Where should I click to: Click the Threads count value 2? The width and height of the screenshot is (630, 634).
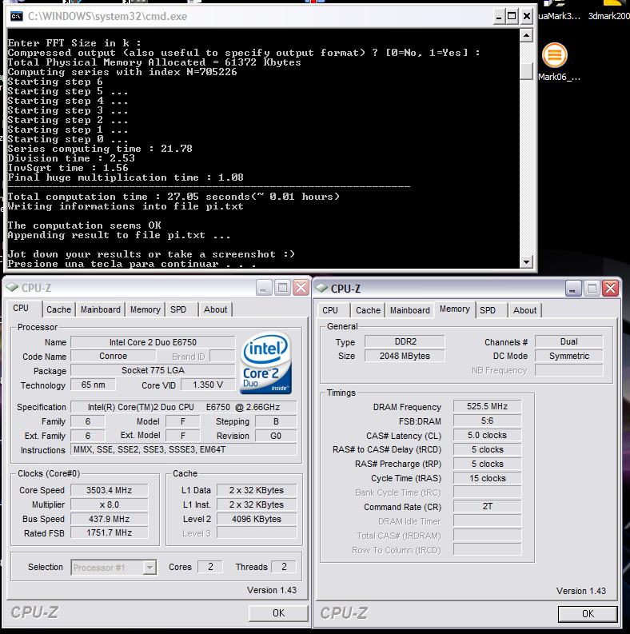(284, 567)
